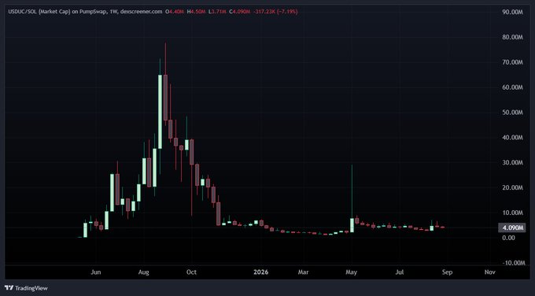
Task: Click the green May candle with the tall wick
Action: pyautogui.click(x=352, y=225)
